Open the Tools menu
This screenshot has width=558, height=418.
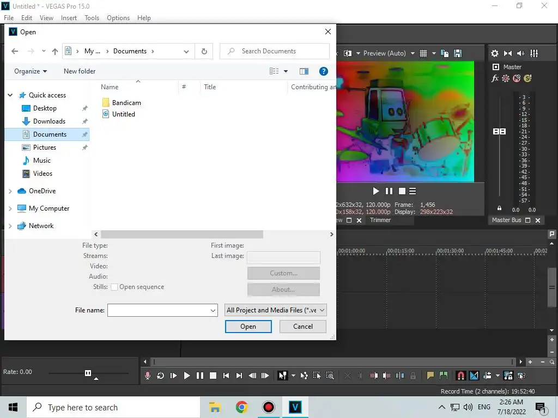[92, 18]
